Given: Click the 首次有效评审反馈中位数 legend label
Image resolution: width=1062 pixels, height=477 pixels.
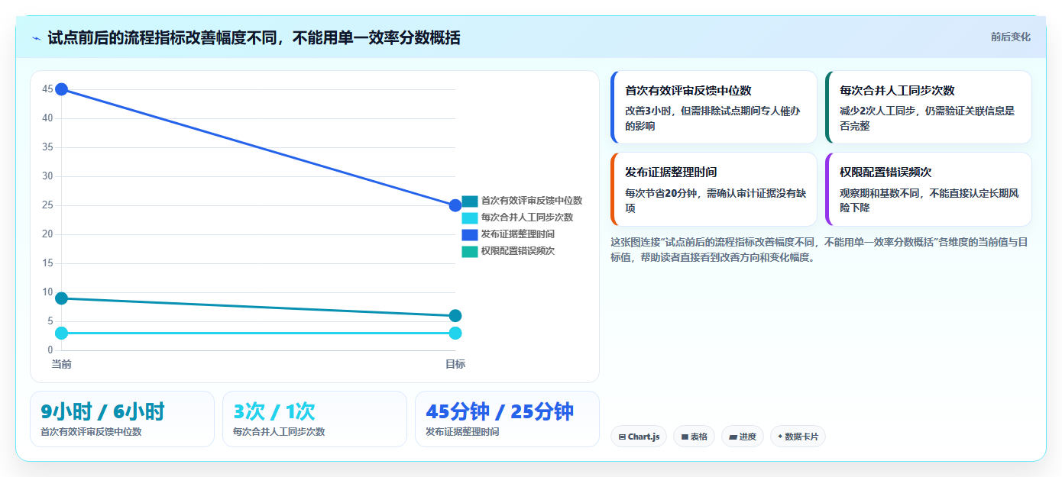Looking at the screenshot, I should coord(532,201).
